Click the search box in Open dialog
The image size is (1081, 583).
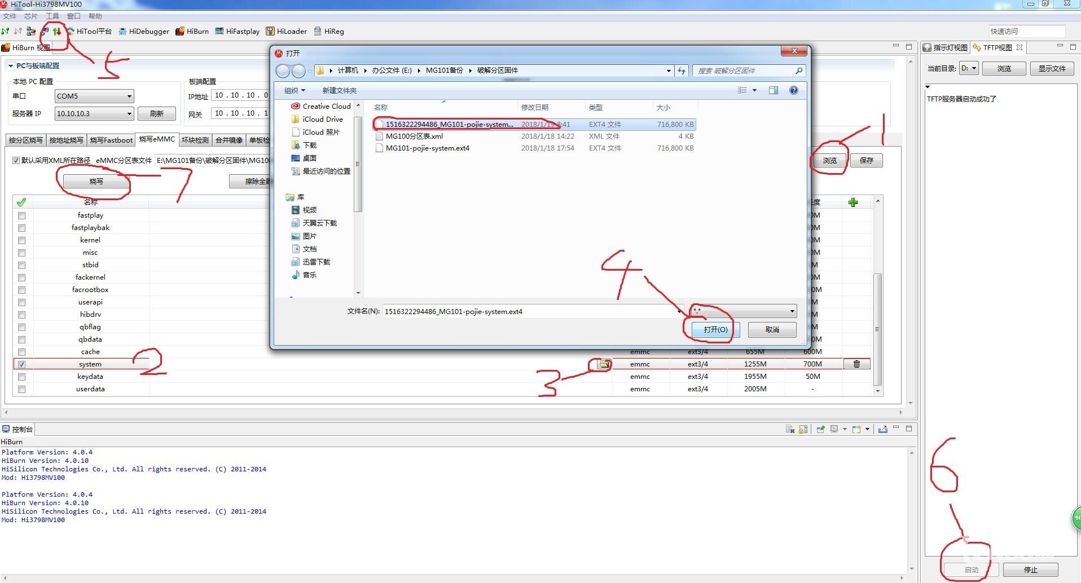pos(748,70)
